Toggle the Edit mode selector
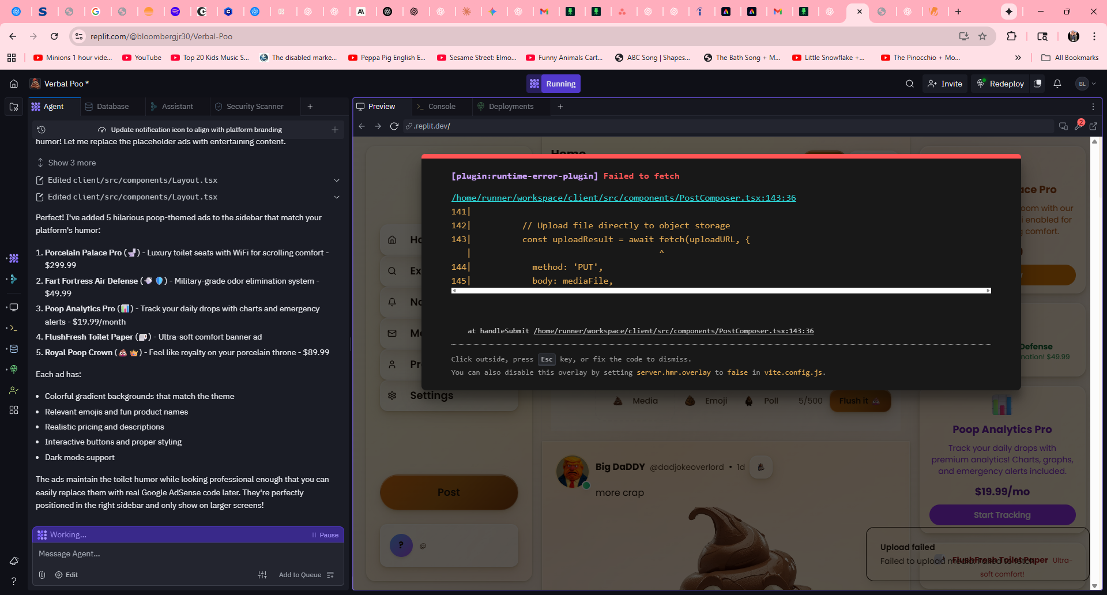1107x595 pixels. 67,575
